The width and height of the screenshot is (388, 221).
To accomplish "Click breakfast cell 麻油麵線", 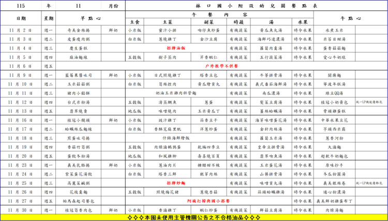I will pyautogui.click(x=79, y=57).
